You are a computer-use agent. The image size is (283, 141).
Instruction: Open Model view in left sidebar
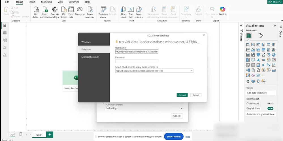(5, 40)
